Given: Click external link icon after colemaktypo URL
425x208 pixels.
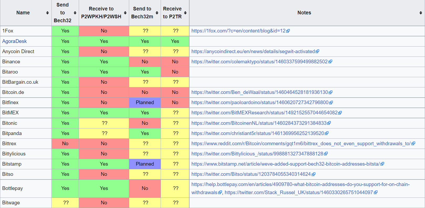Looking at the screenshot, I should (x=330, y=62).
